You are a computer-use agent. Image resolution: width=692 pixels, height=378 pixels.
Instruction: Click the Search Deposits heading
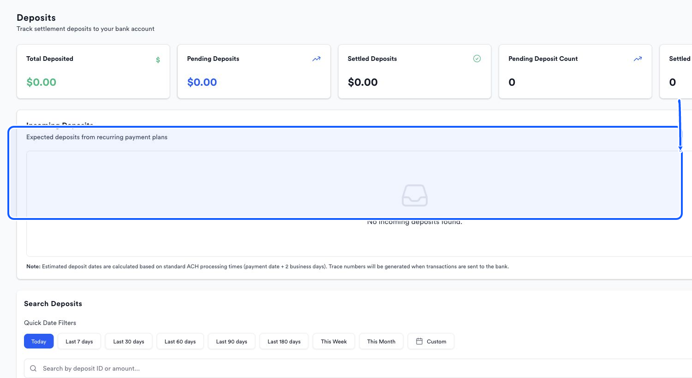pyautogui.click(x=53, y=304)
